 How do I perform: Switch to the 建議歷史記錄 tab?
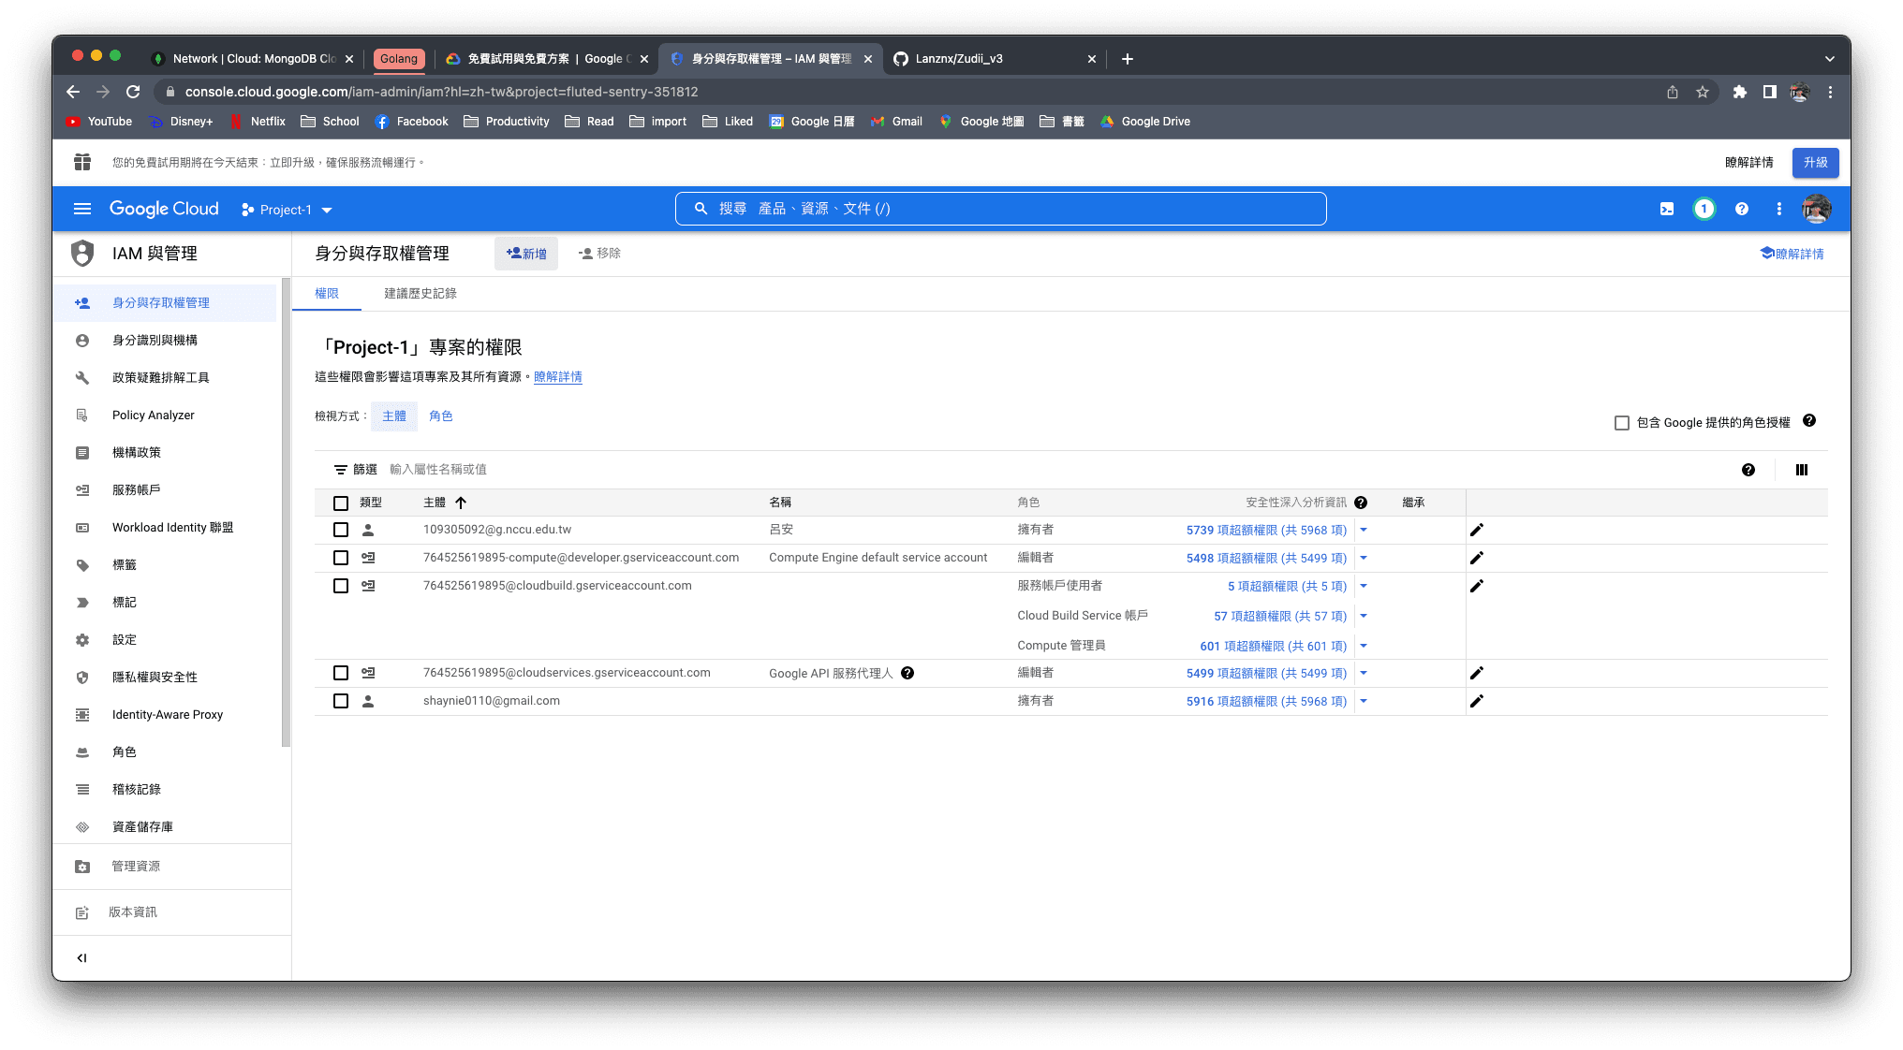(420, 294)
